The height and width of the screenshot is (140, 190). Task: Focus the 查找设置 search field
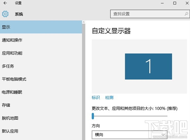[x=150, y=14]
